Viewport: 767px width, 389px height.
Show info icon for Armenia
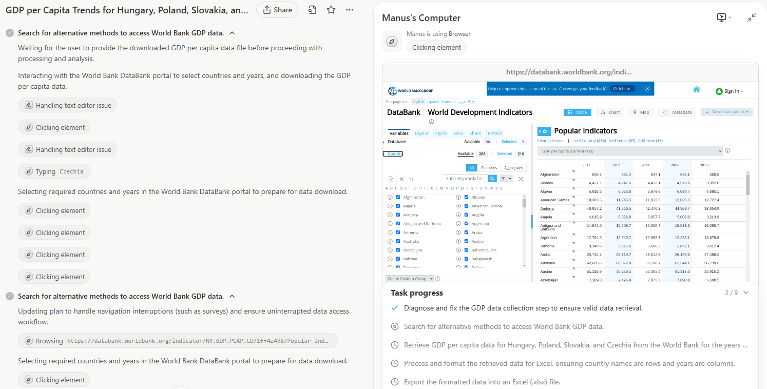click(390, 232)
